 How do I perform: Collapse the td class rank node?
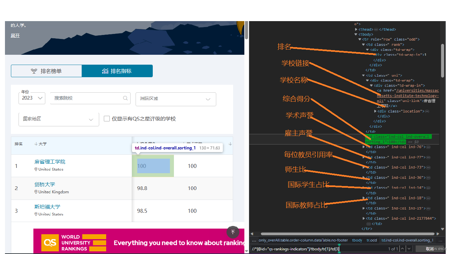point(363,45)
